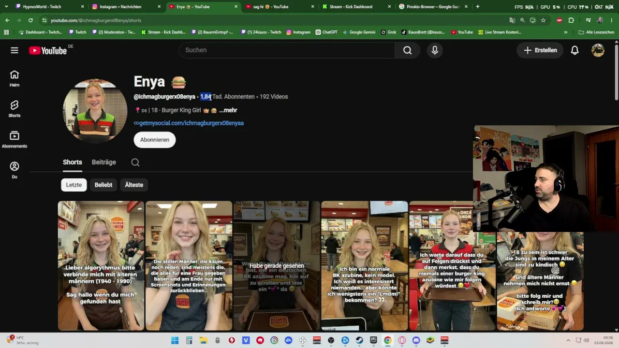The height and width of the screenshot is (348, 619).
Task: Open Steam from the taskbar
Action: click(x=359, y=340)
